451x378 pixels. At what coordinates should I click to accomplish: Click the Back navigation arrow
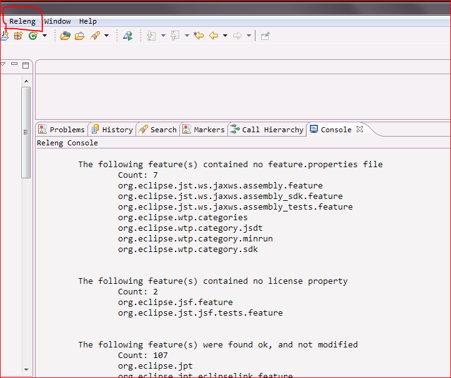(x=214, y=36)
